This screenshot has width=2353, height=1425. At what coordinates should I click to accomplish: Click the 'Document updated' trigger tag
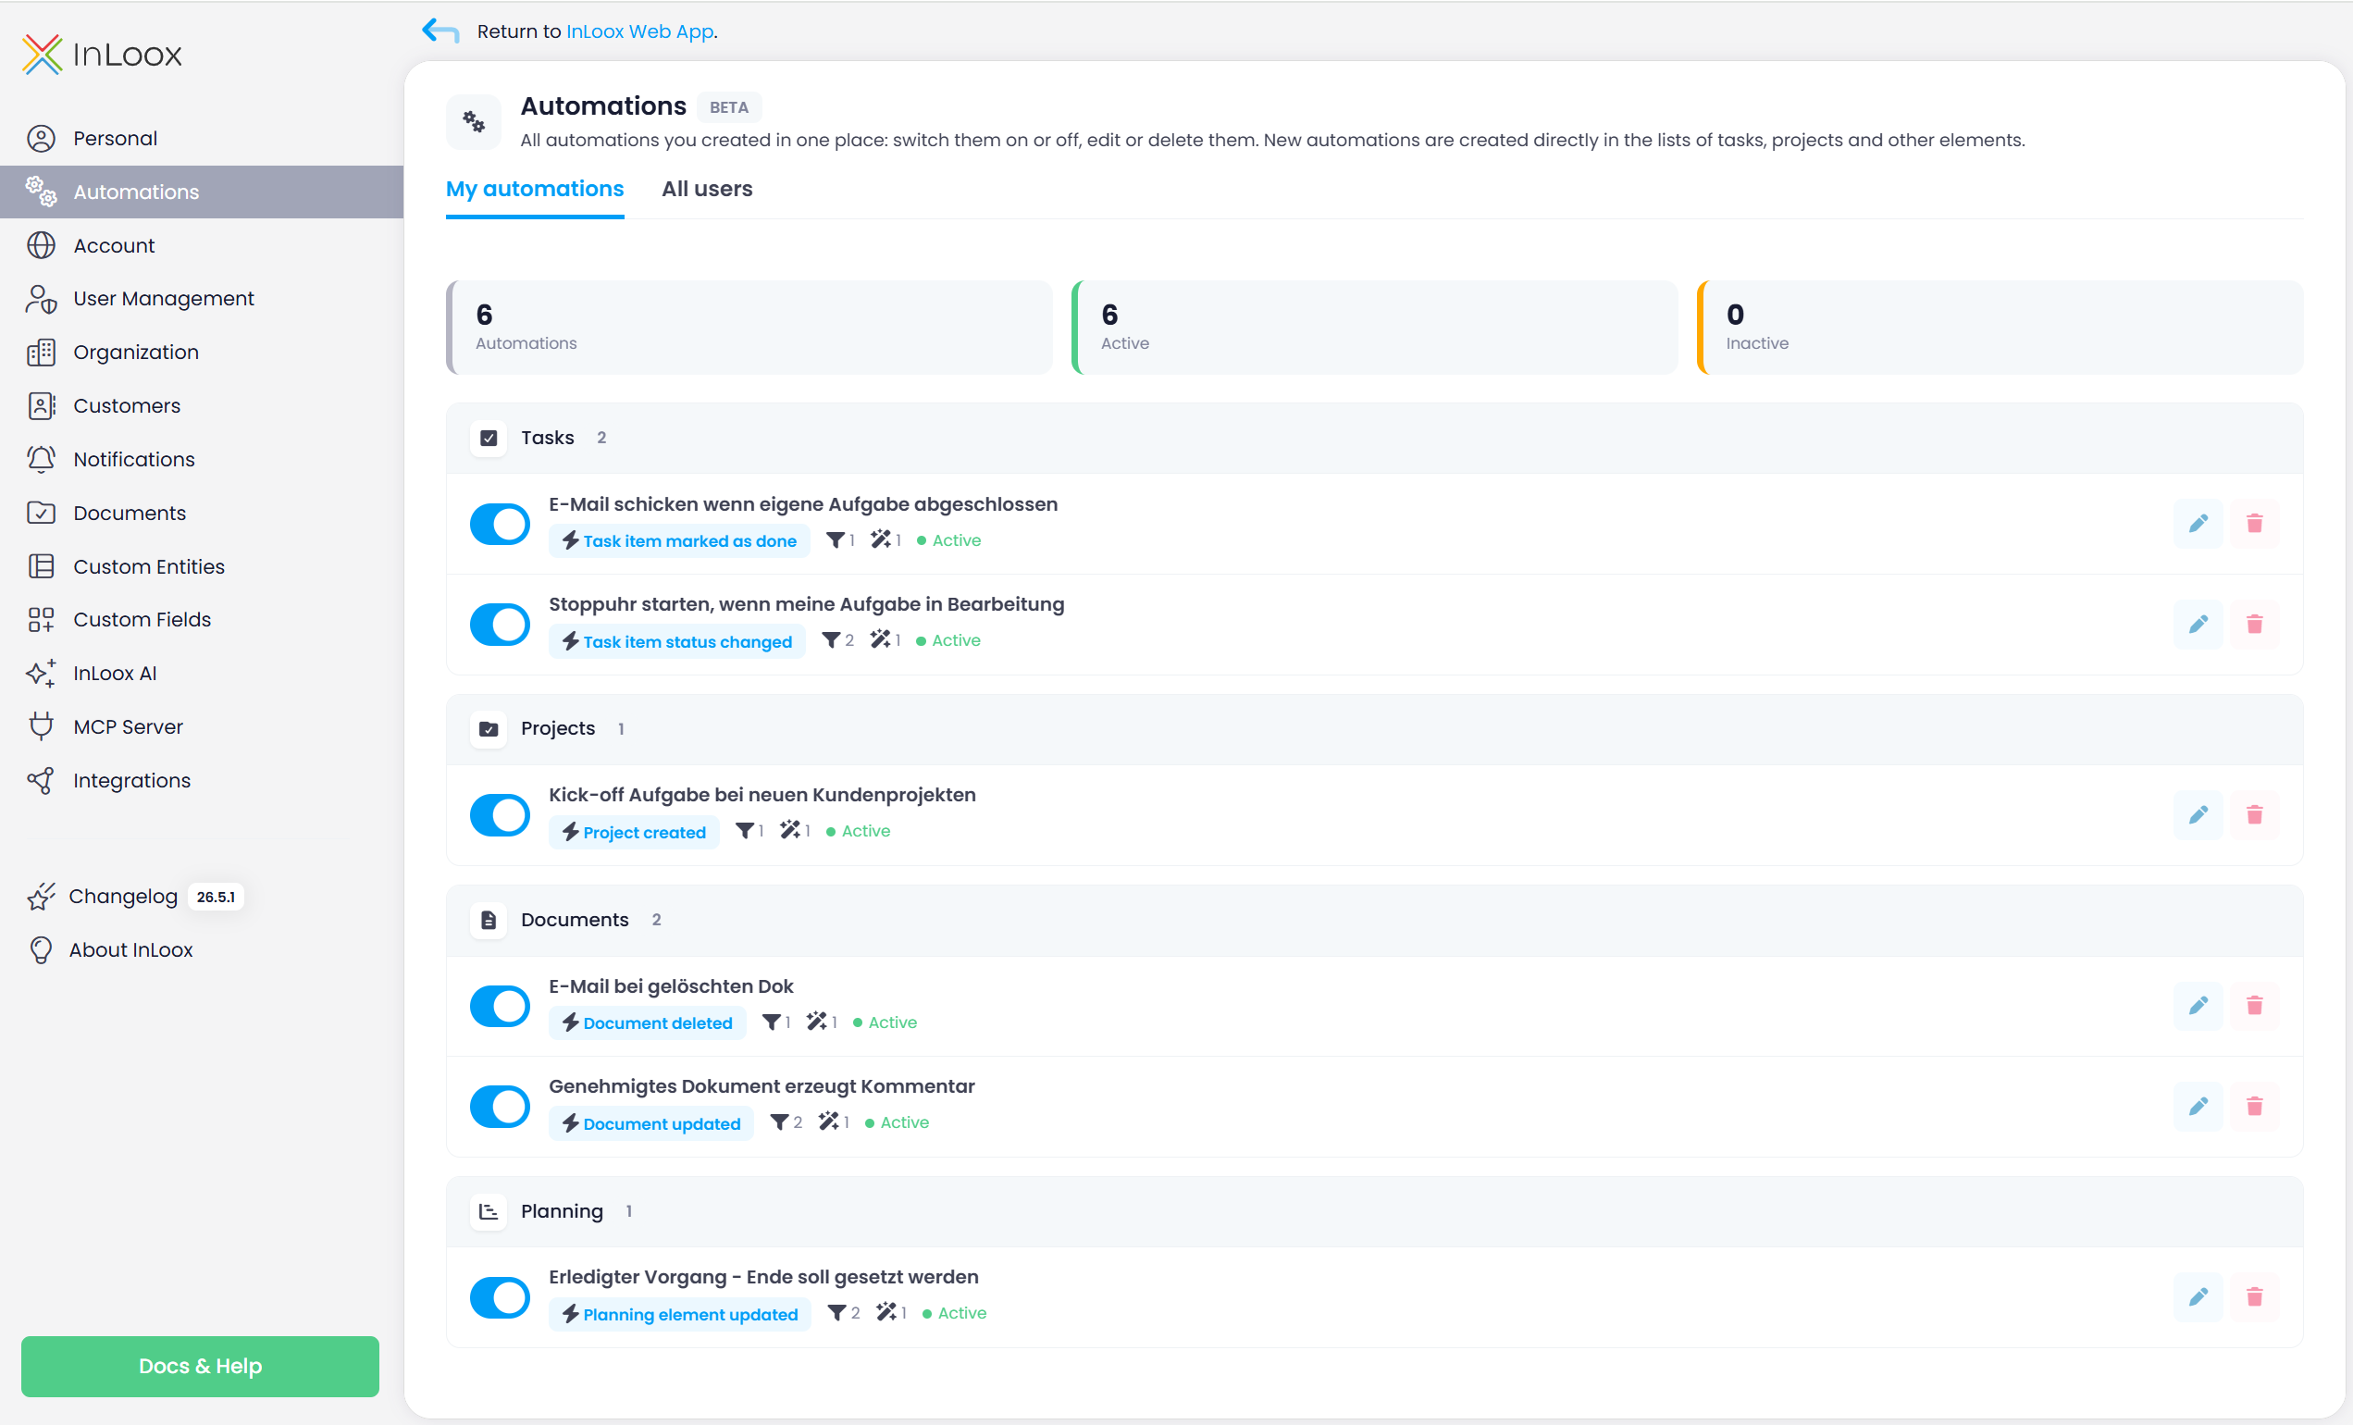651,1123
